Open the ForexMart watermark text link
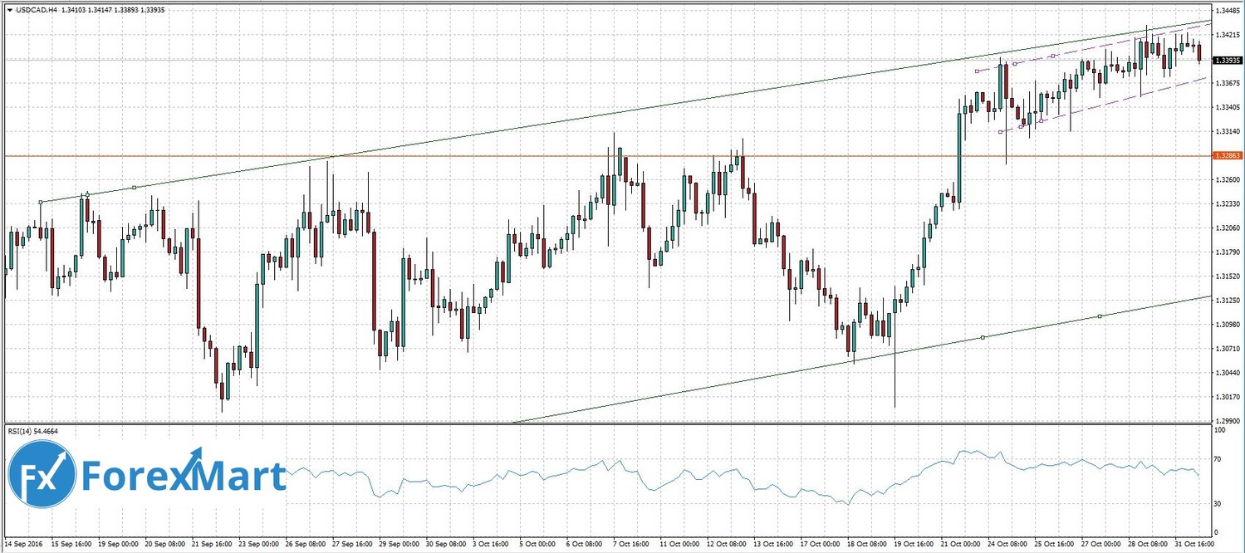The width and height of the screenshot is (1245, 553). click(183, 477)
